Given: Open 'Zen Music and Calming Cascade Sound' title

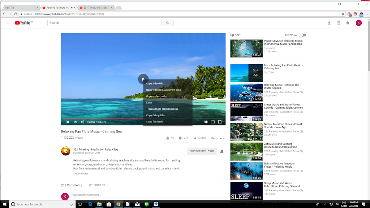Looking at the screenshot, I should click(x=280, y=145).
